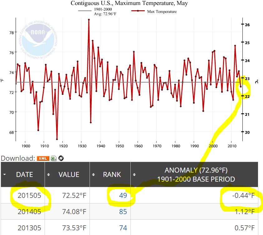Download data as XML
Image resolution: width=263 pixels, height=235 pixels.
43,158
